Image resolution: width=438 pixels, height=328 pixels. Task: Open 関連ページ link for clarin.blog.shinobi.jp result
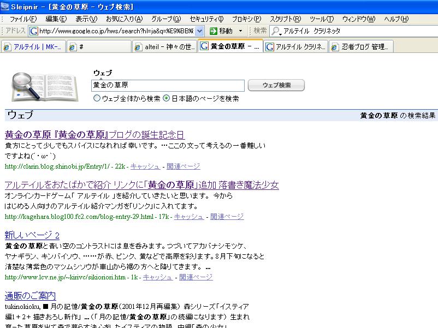coord(184,166)
